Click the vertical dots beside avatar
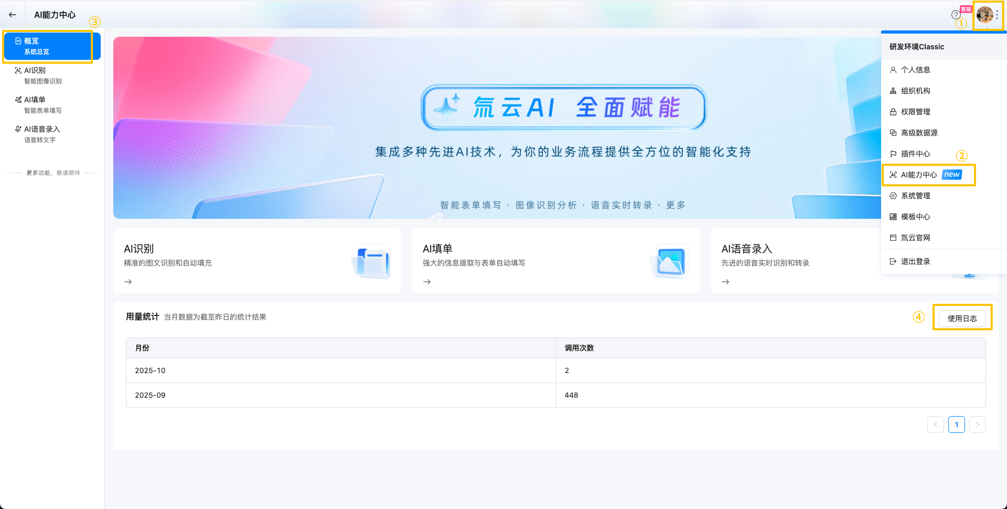1007x509 pixels. click(997, 15)
